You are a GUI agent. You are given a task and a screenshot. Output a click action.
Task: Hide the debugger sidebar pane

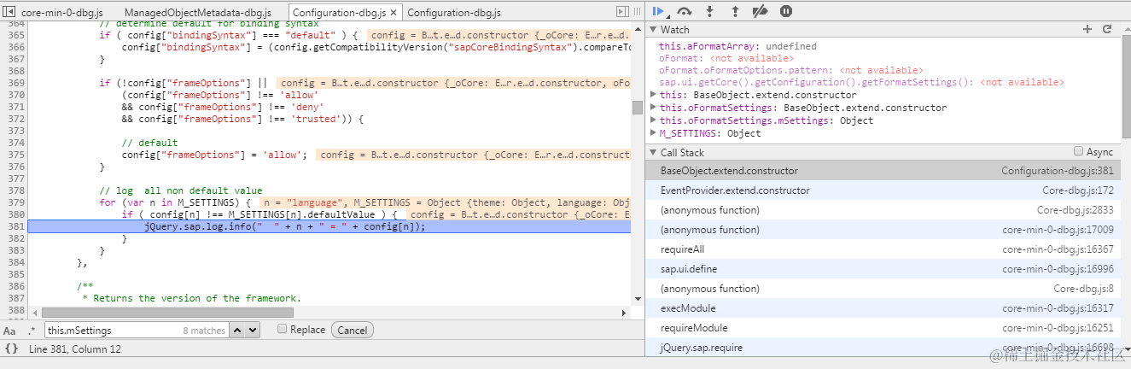click(x=621, y=12)
